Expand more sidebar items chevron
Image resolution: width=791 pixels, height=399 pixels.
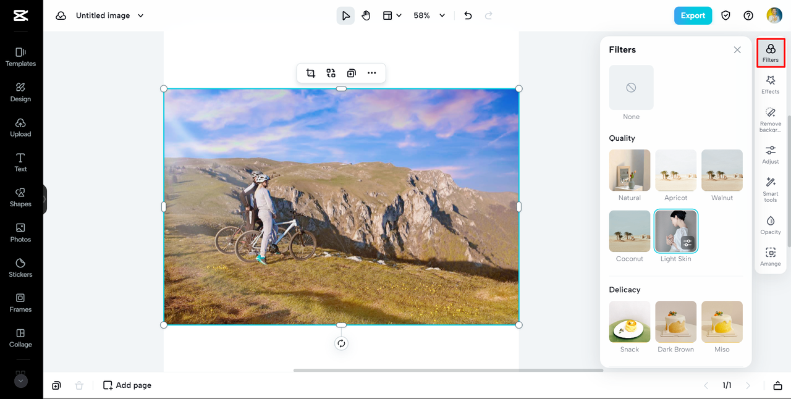[21, 381]
